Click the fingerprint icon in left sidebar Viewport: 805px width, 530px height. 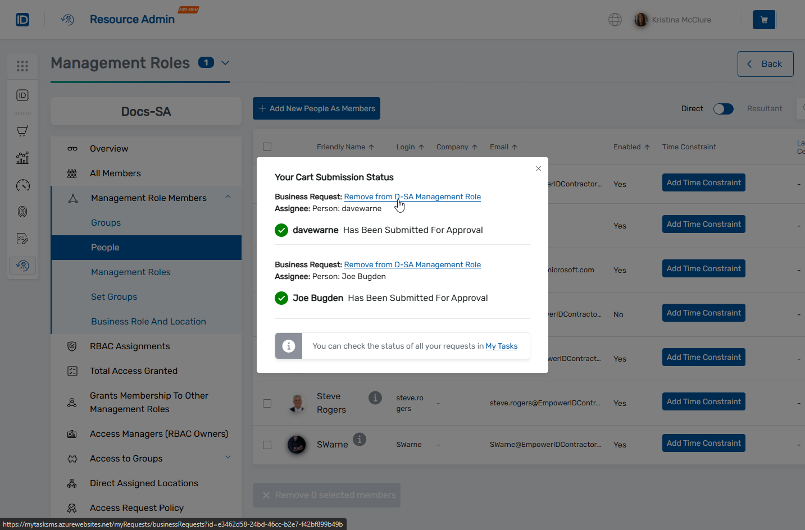click(x=22, y=212)
